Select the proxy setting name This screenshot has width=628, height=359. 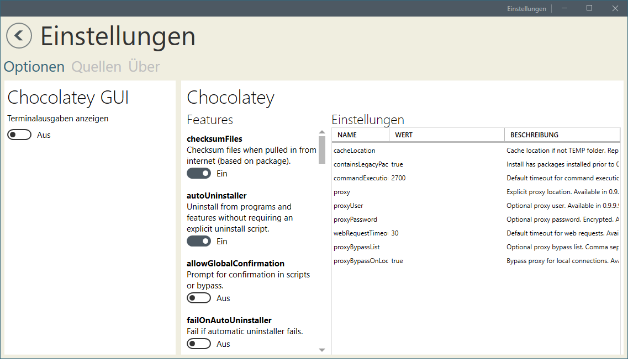342,192
